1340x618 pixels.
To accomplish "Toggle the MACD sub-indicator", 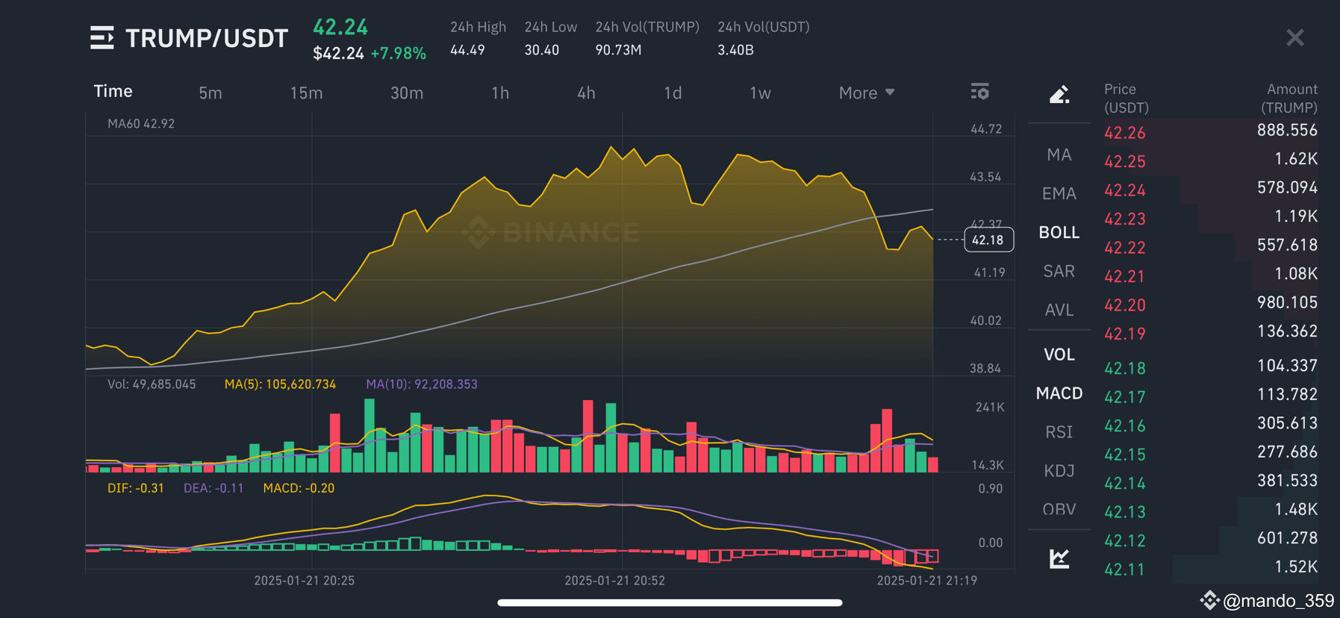I will (1059, 393).
